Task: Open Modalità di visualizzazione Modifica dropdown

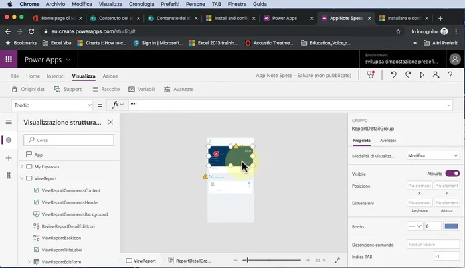Action: pos(433,155)
